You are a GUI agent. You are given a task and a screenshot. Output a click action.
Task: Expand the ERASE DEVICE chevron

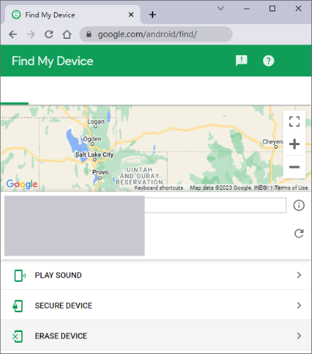[x=299, y=336]
